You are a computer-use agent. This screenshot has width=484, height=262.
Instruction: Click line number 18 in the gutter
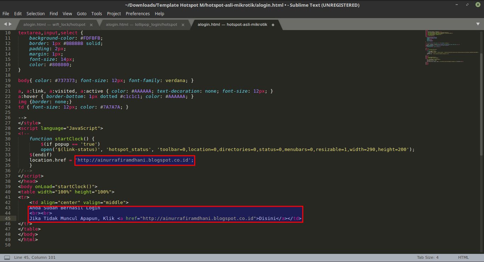(8, 75)
